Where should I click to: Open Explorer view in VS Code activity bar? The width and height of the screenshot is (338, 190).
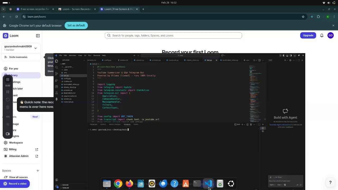click(57, 61)
